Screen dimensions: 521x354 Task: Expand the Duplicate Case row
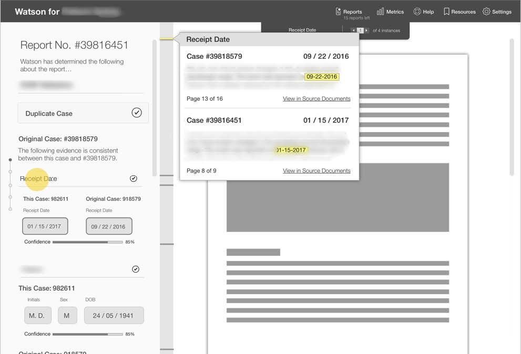click(49, 113)
